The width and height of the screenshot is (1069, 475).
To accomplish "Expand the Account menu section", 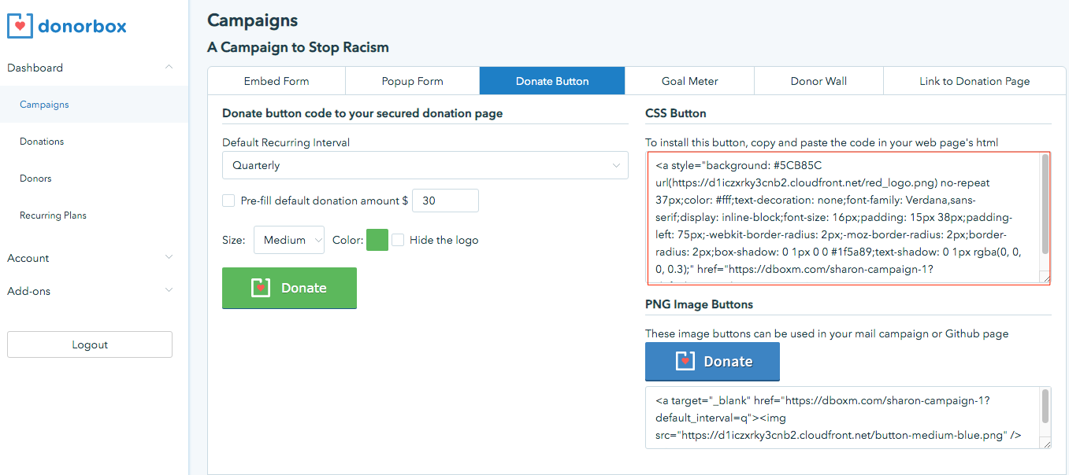I will pyautogui.click(x=169, y=258).
